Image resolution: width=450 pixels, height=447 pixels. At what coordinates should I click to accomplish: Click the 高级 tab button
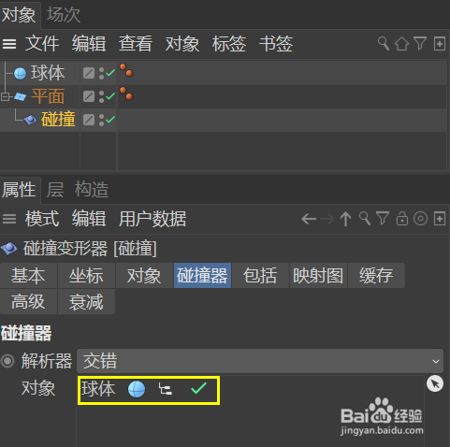coord(28,302)
